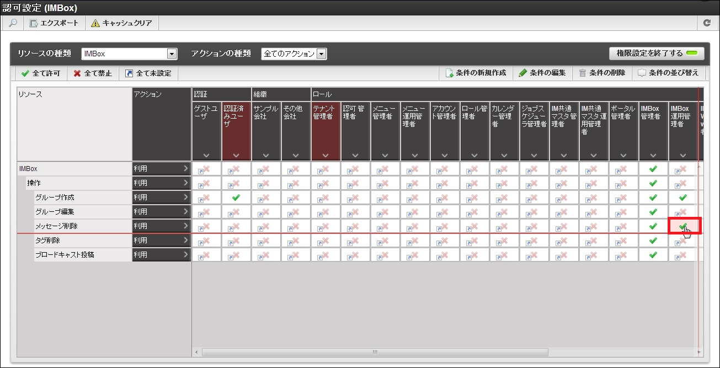This screenshot has height=368, width=720.
Task: Click 全て未設定 button
Action: click(x=148, y=73)
